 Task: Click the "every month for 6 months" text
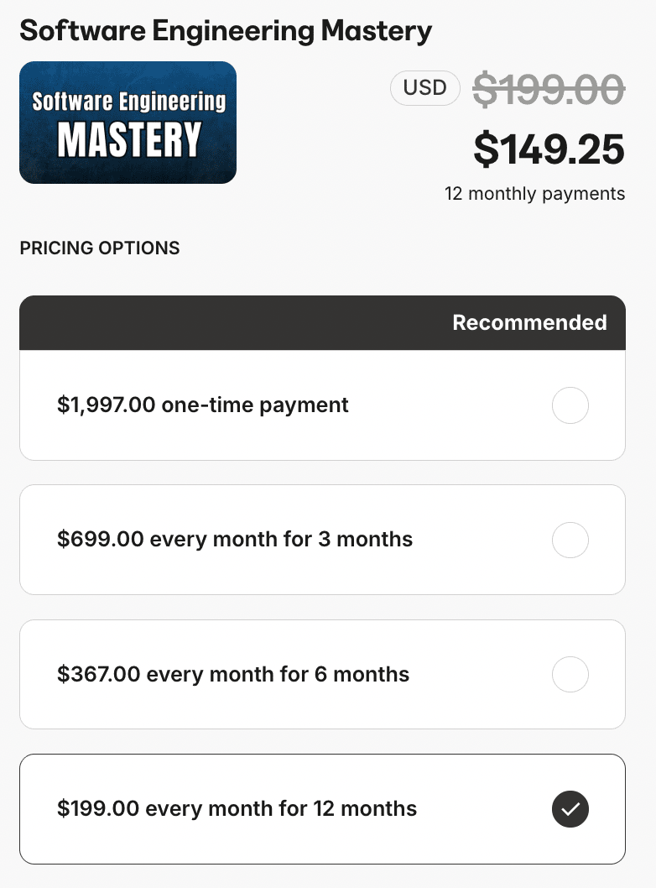click(x=279, y=674)
